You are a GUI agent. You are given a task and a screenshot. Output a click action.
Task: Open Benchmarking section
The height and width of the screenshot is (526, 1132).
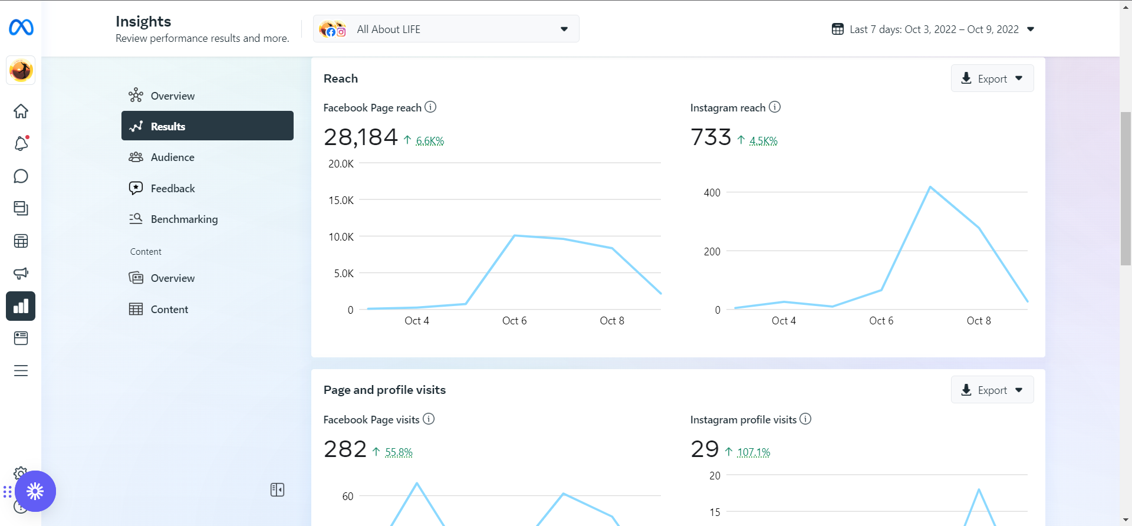coord(208,219)
